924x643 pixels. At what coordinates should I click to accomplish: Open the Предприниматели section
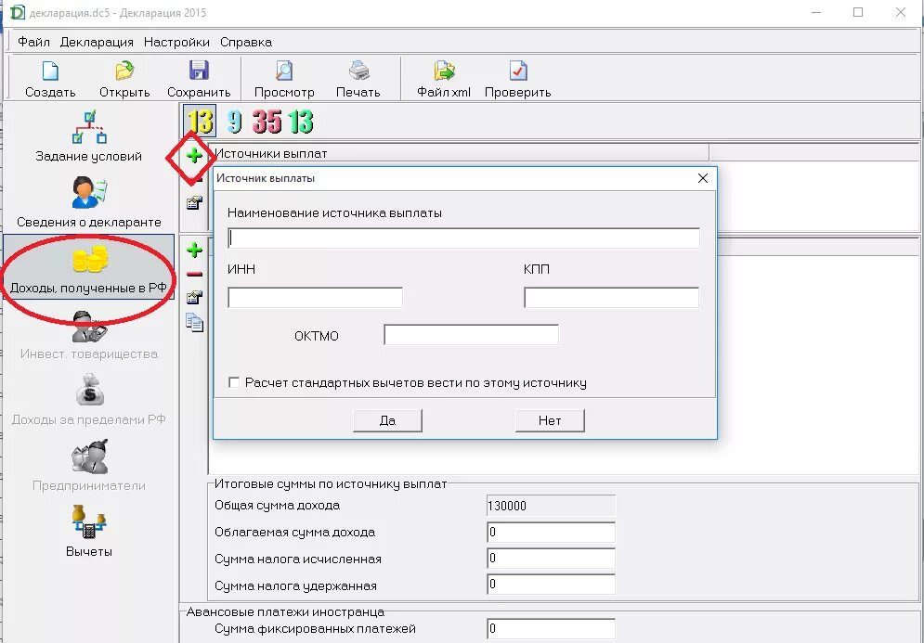pyautogui.click(x=89, y=467)
